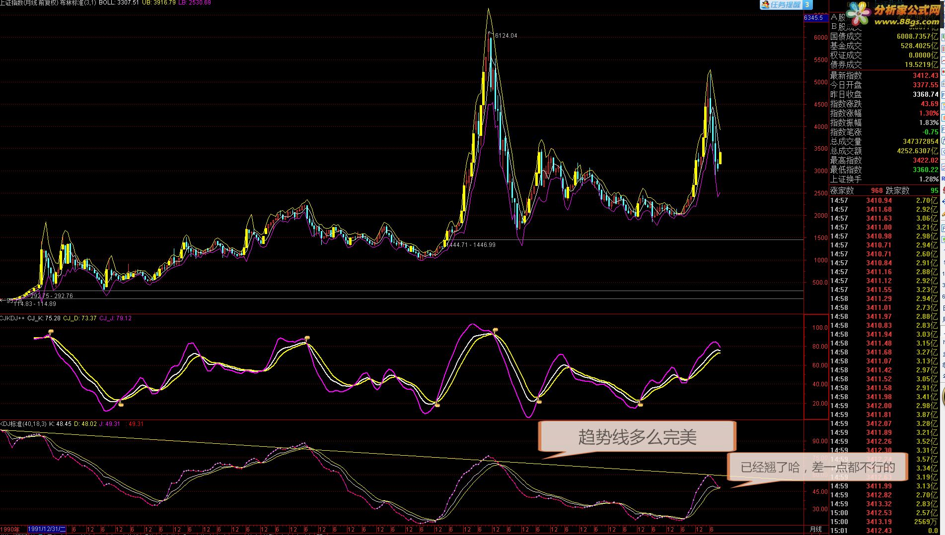945x535 pixels.
Task: Click the 1444.71 - 1446.99 gap label
Action: [x=471, y=245]
